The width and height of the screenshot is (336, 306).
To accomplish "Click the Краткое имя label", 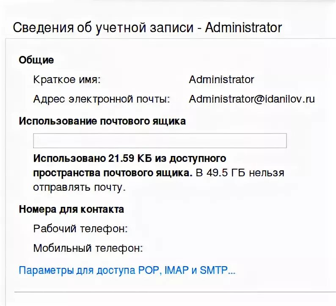I will pos(67,80).
